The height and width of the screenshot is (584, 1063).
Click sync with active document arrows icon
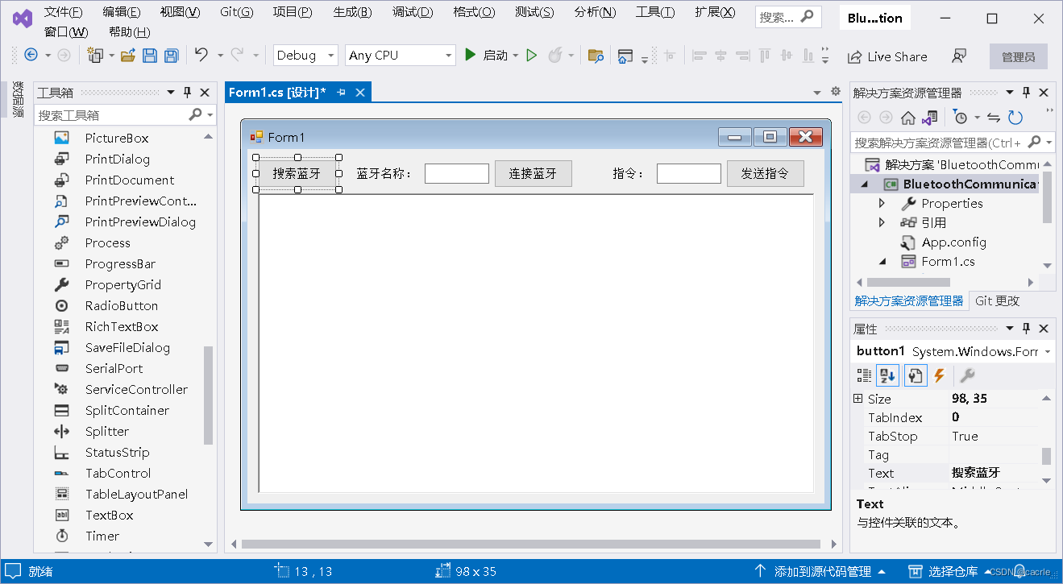coord(994,118)
